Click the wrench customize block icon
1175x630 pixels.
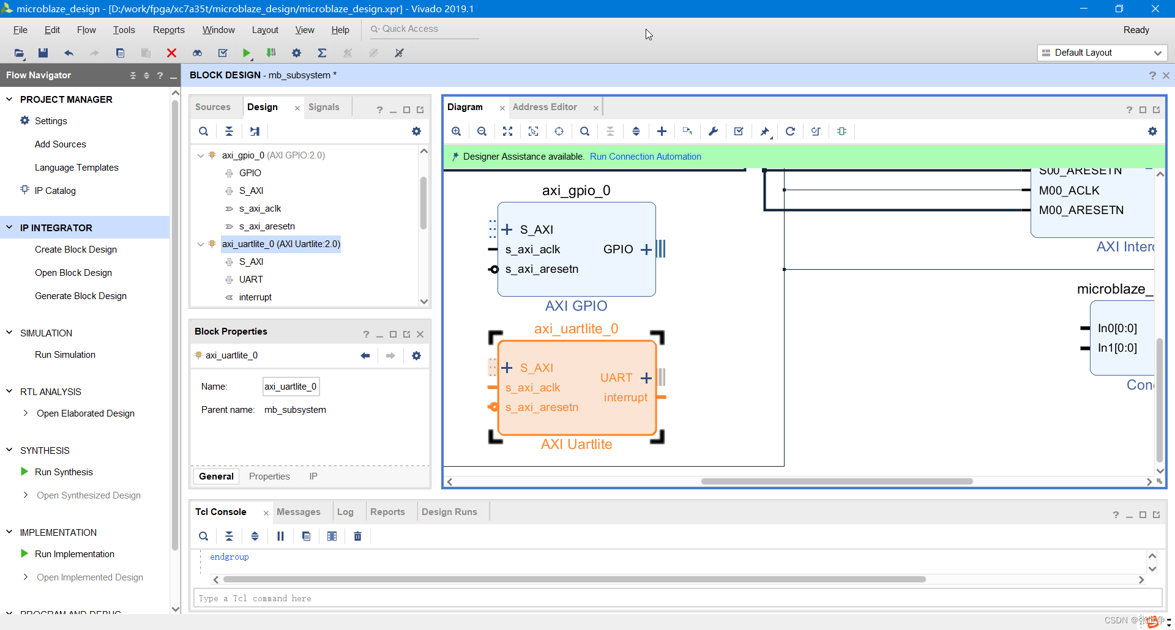tap(713, 132)
